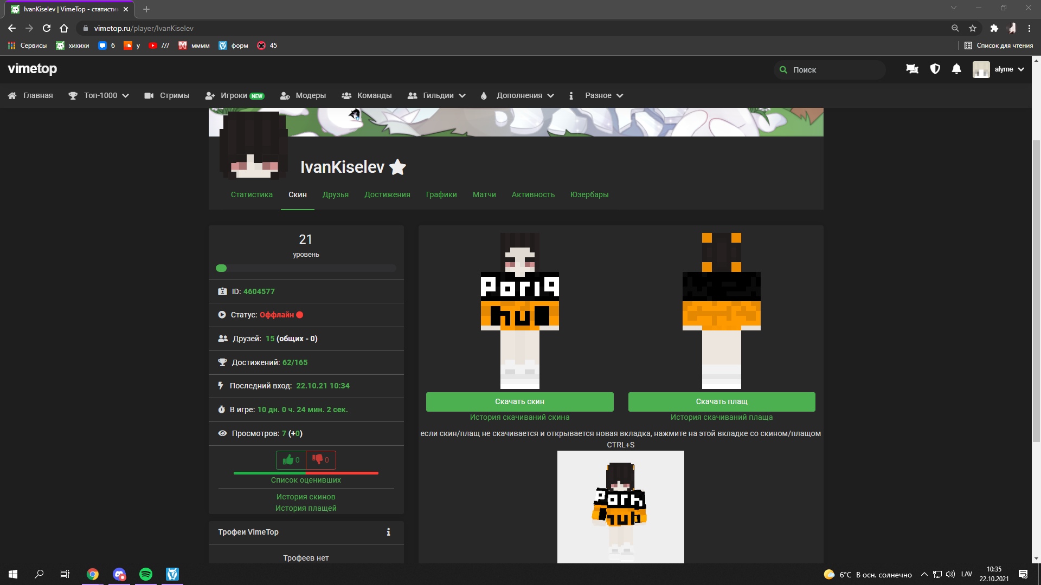Open Spotify from the taskbar
The width and height of the screenshot is (1041, 585).
pos(145,574)
